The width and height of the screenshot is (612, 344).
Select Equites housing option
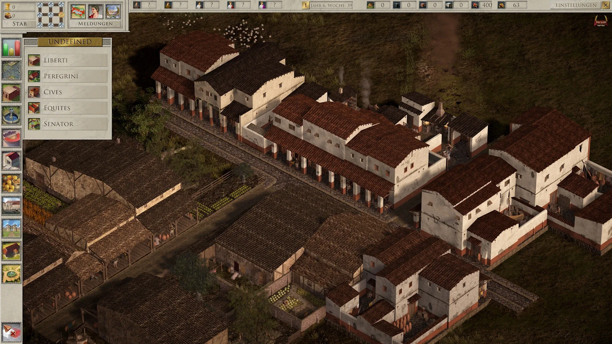point(75,108)
